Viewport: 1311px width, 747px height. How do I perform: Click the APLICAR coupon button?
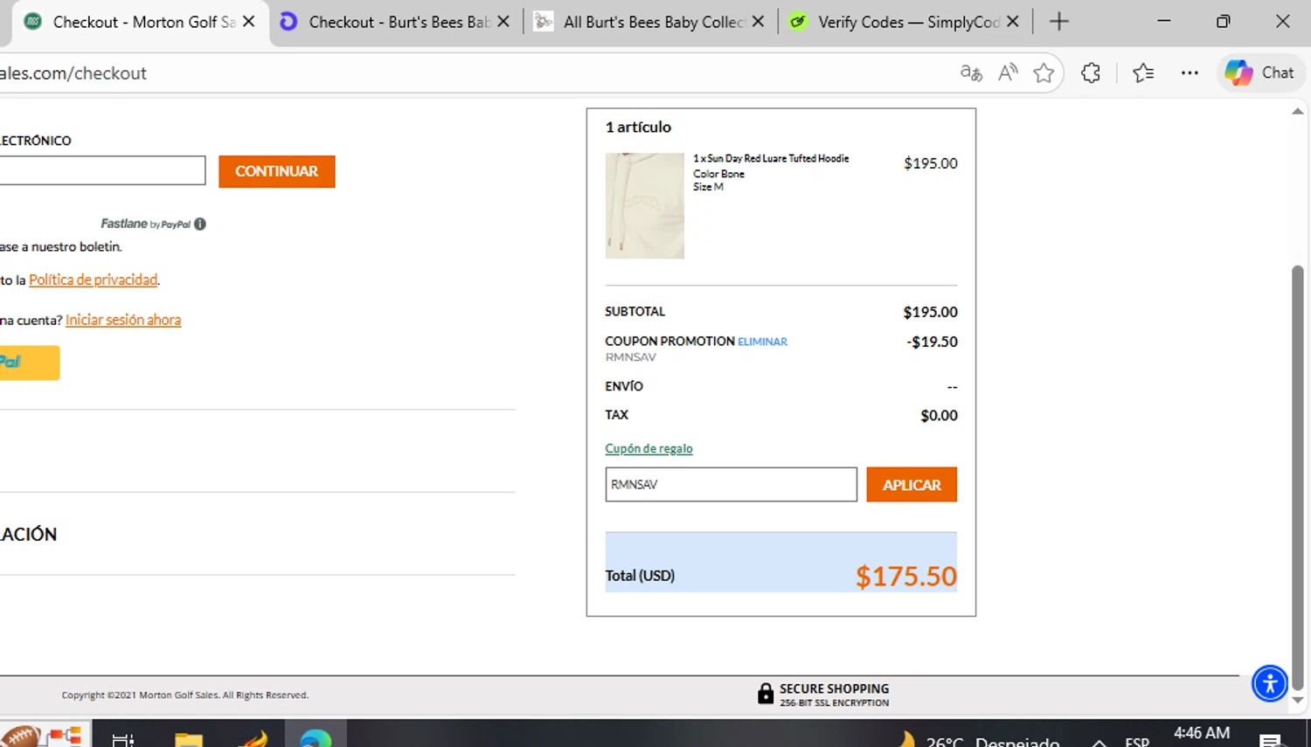[x=912, y=485]
